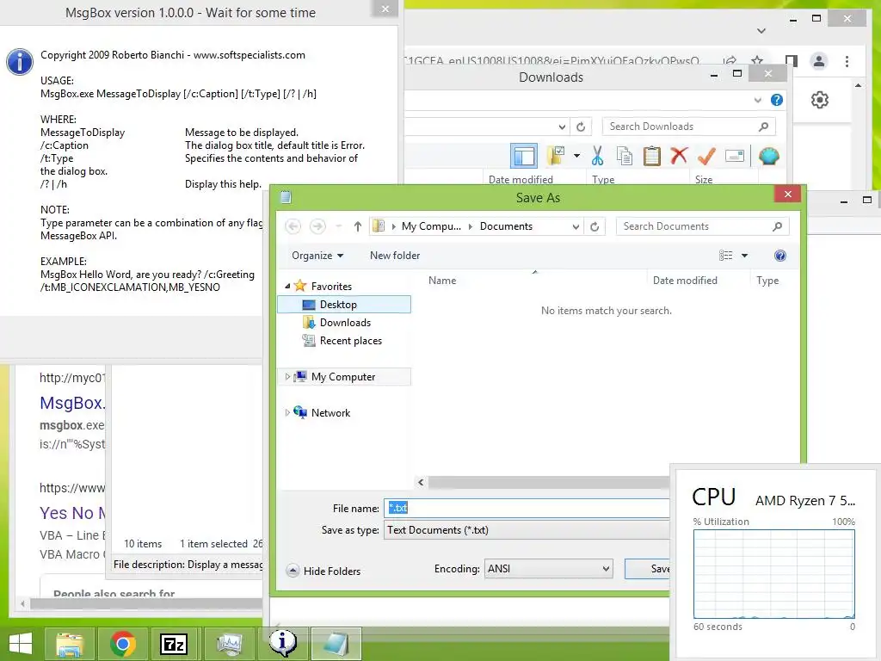The width and height of the screenshot is (881, 661).
Task: Open the Organize menu
Action: pyautogui.click(x=317, y=256)
